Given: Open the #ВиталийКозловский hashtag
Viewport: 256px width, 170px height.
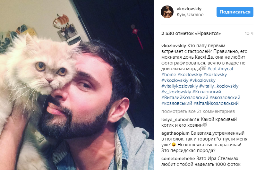Looking at the screenshot, I should click(185, 98).
